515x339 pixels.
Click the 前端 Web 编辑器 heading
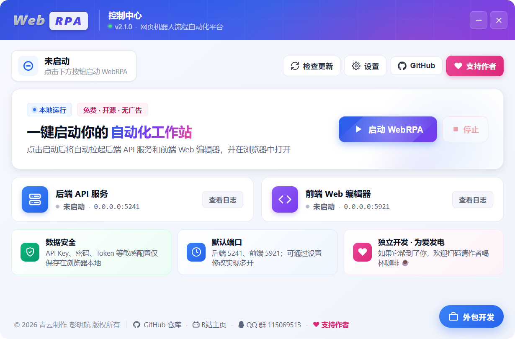coord(338,194)
